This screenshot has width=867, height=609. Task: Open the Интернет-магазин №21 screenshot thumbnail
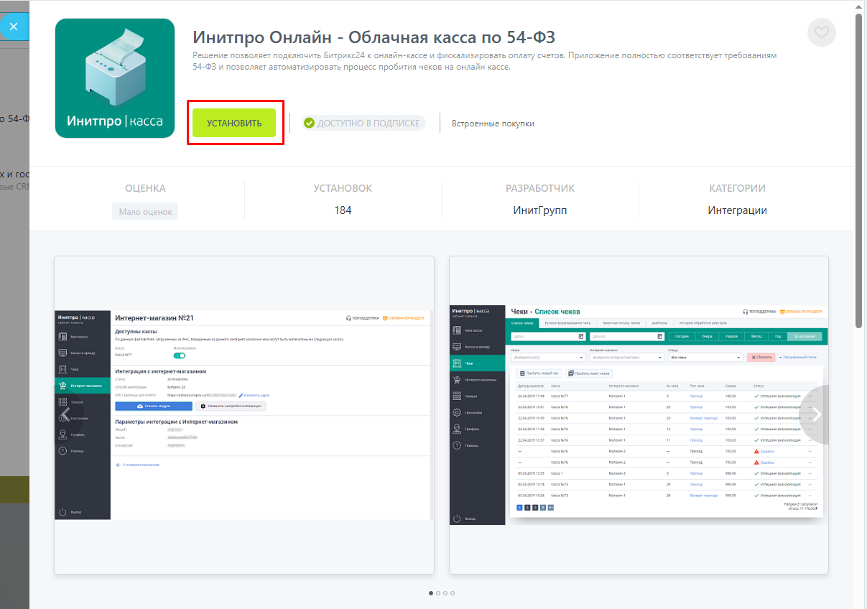point(244,415)
